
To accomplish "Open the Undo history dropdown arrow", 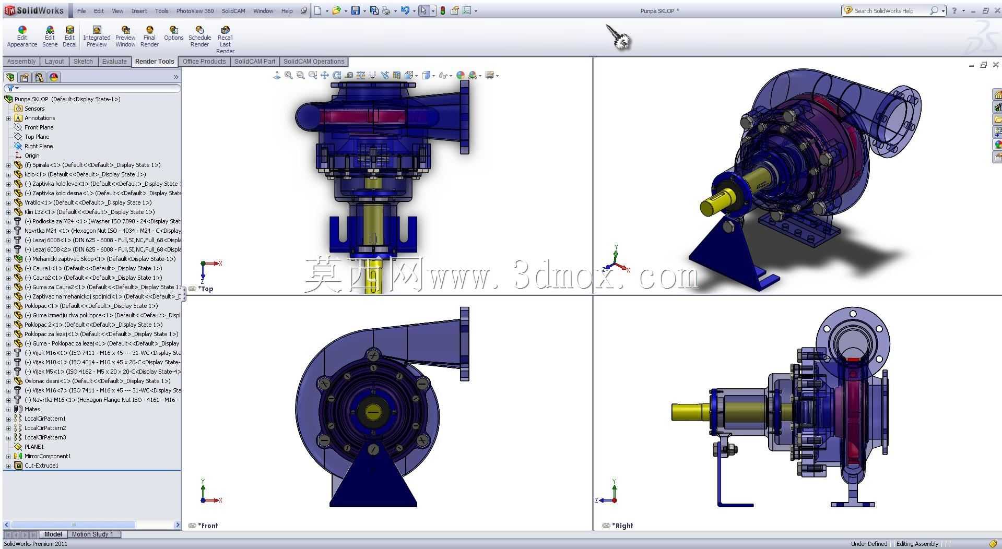I will (414, 11).
